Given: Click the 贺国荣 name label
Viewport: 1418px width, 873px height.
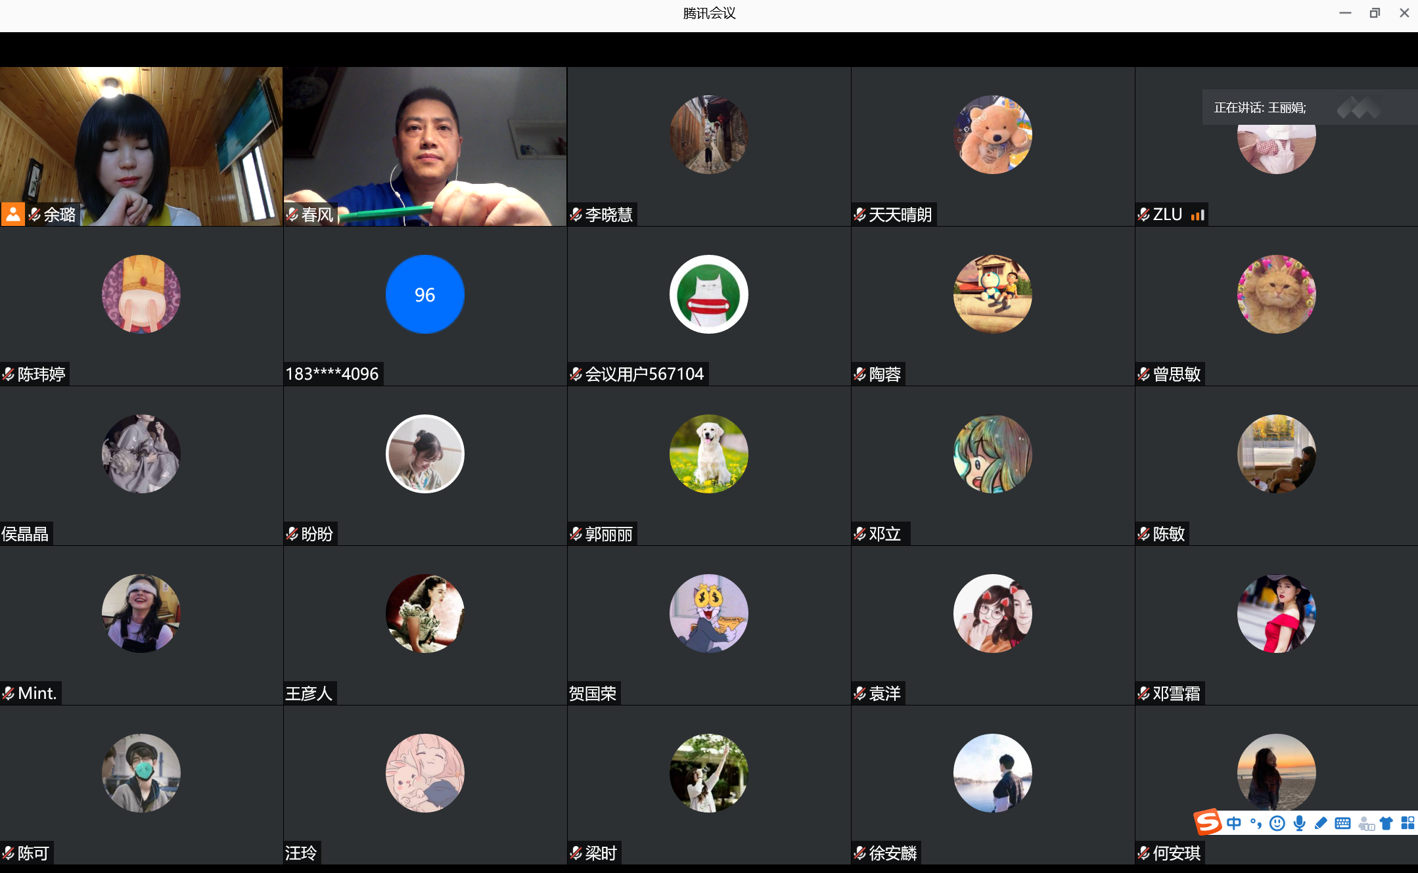Looking at the screenshot, I should pyautogui.click(x=593, y=693).
